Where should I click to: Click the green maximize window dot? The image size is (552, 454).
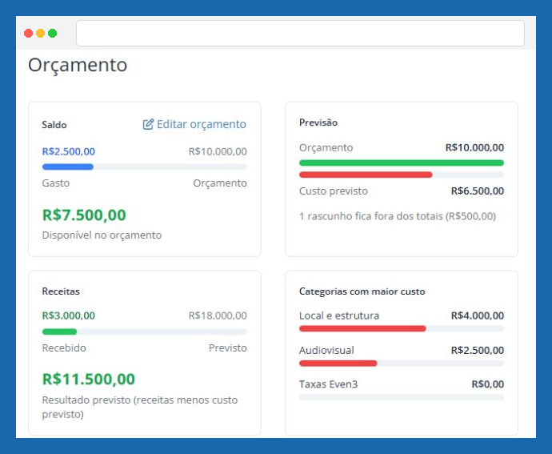53,33
